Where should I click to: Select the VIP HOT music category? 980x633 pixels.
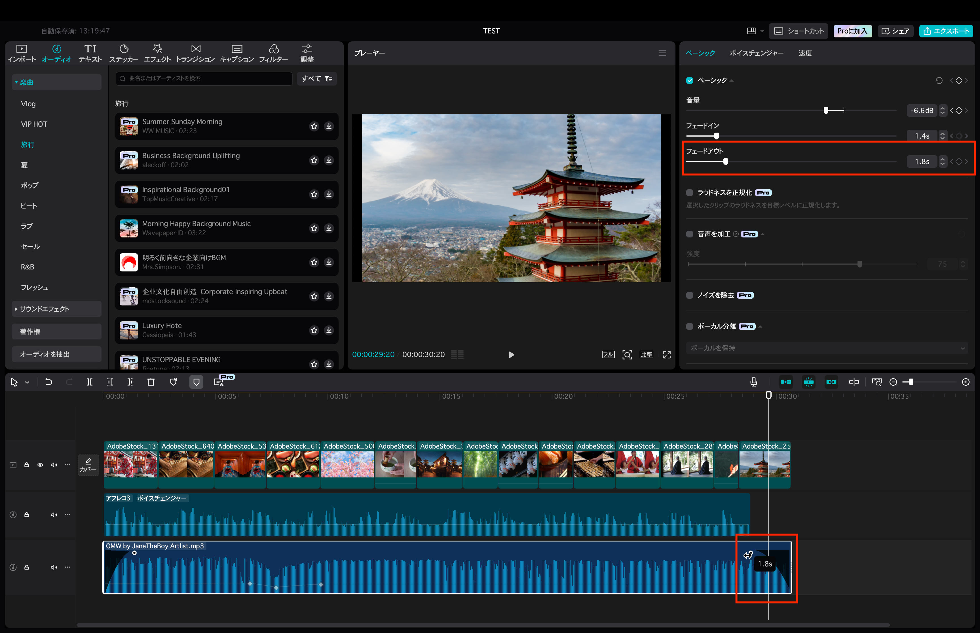[34, 124]
